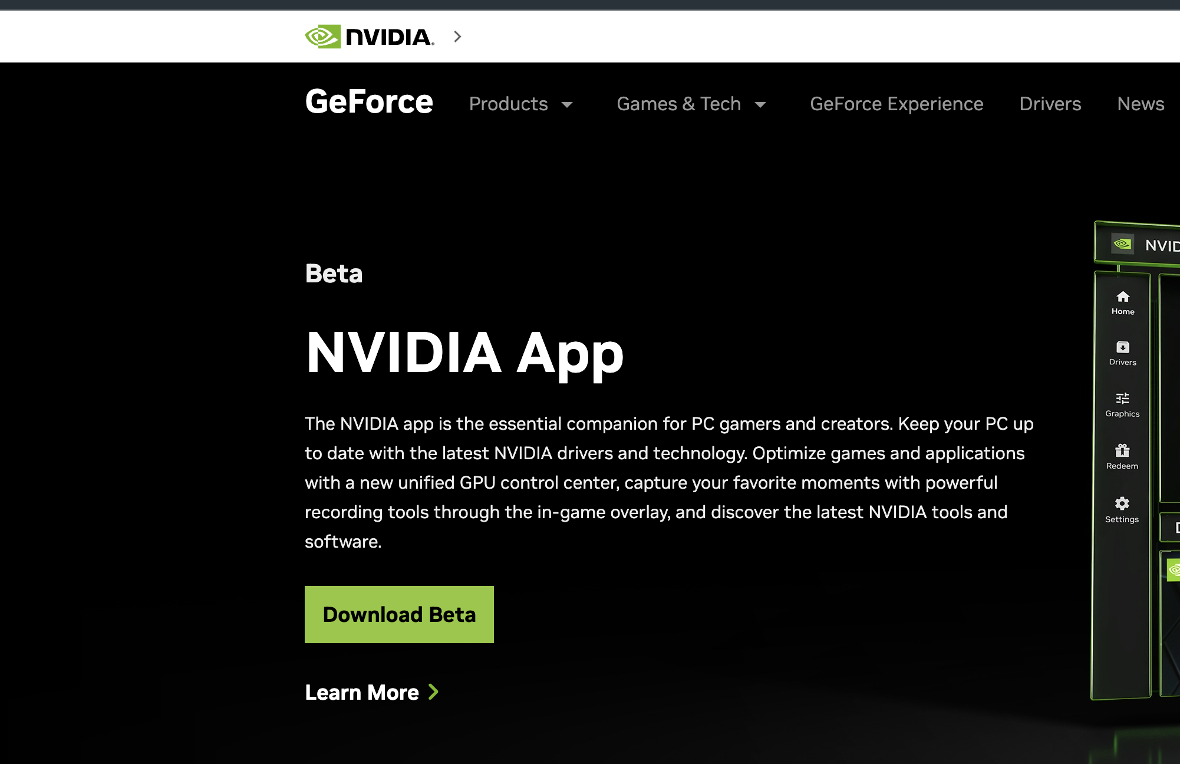Click the NVIDIA eye logo in app preview title
Viewport: 1180px width, 764px height.
pos(1122,243)
